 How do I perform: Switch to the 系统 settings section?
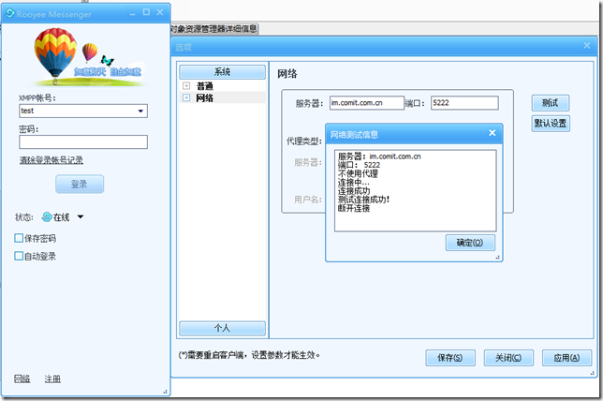[222, 72]
